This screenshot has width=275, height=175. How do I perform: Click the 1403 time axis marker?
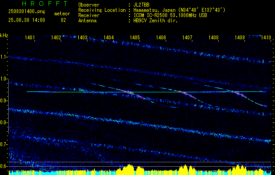pos(82,37)
